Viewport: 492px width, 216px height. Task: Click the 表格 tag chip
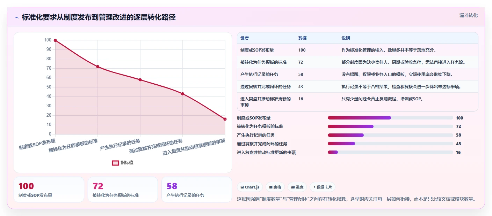[x=275, y=187]
